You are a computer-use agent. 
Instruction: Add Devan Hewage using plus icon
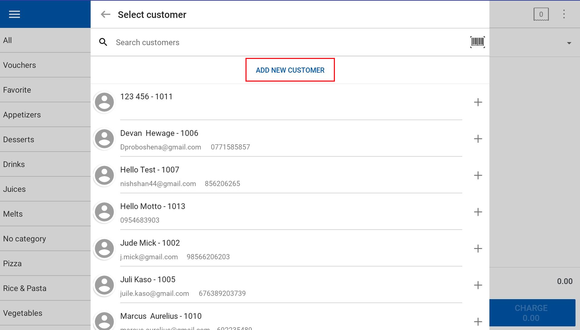(x=478, y=139)
